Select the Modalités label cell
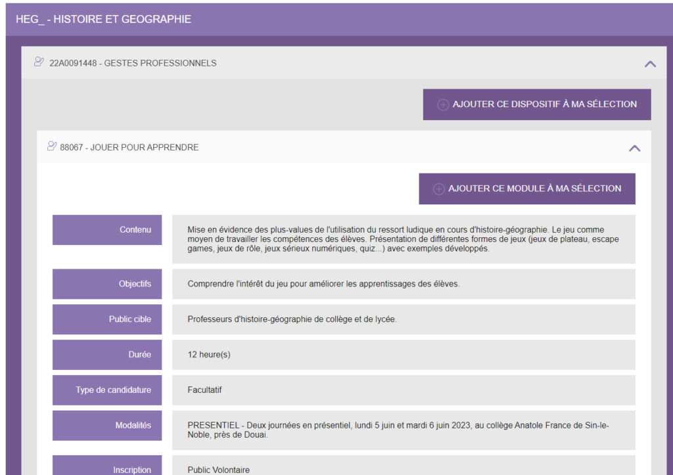Image resolution: width=673 pixels, height=475 pixels. pyautogui.click(x=107, y=426)
